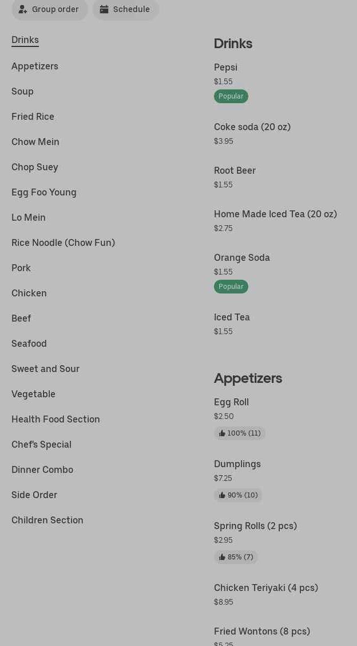Jump to the Appetizers category
This screenshot has width=357, height=646.
(x=35, y=66)
